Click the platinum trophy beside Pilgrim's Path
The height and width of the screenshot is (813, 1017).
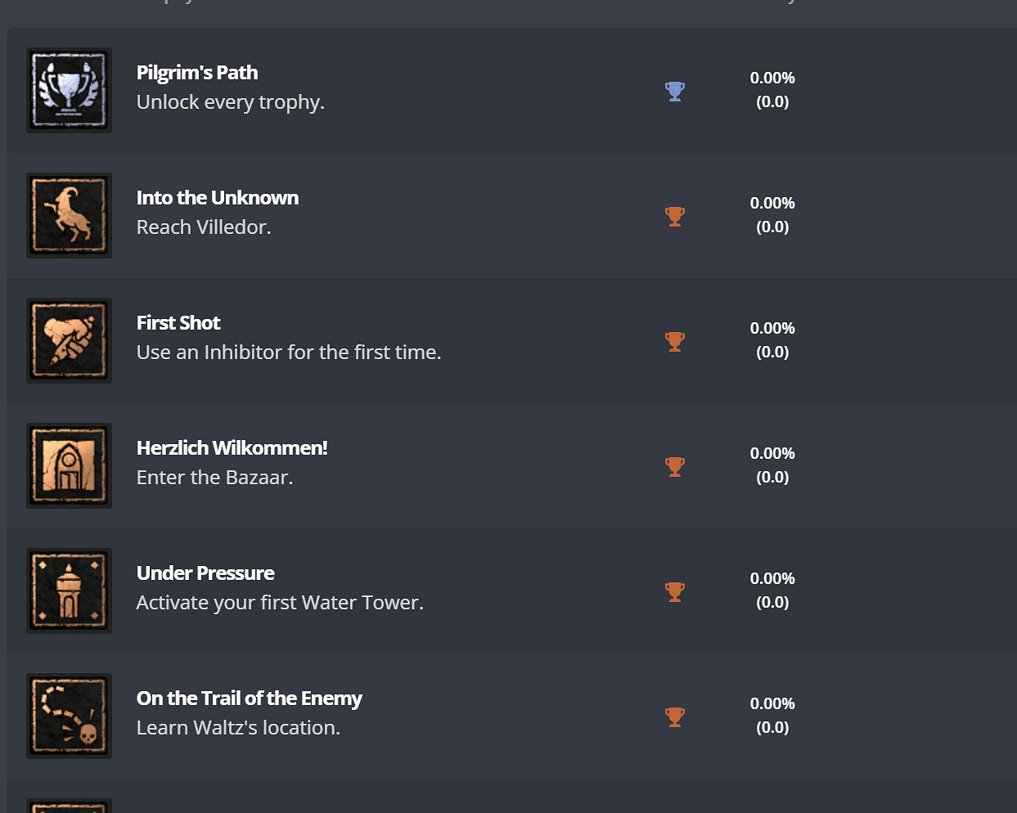(x=675, y=91)
